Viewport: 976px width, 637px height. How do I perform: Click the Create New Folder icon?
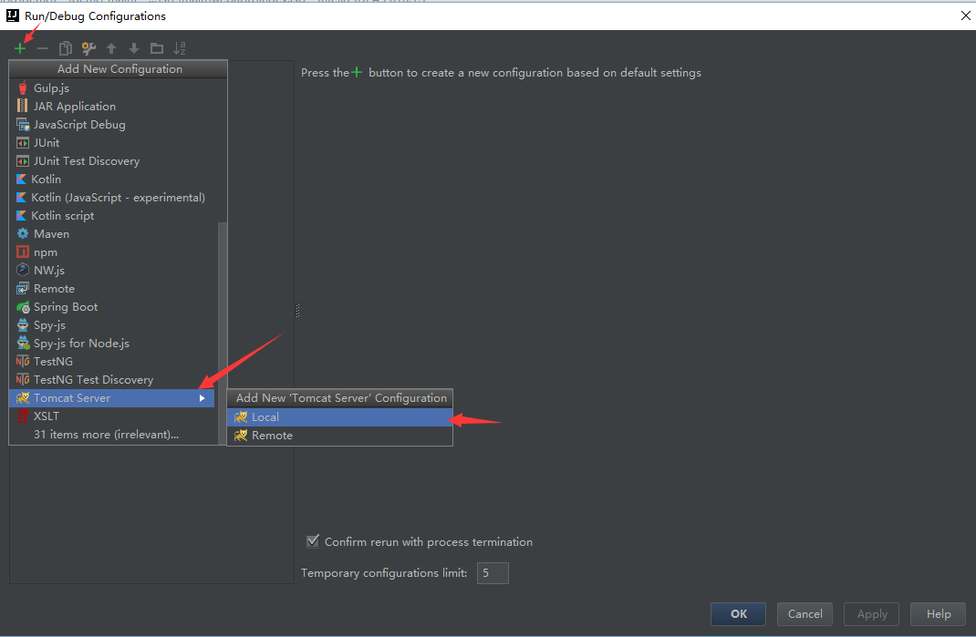[157, 48]
